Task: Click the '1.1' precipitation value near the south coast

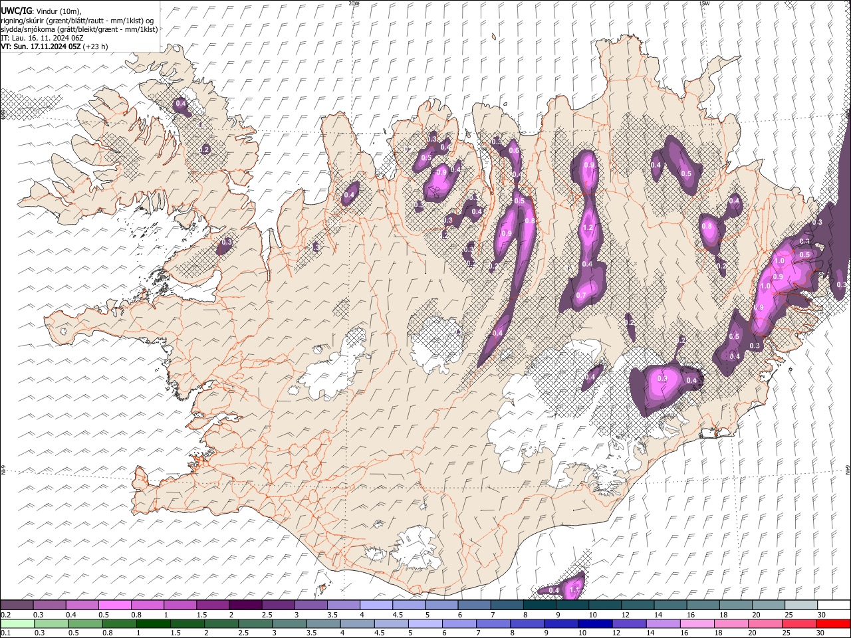Action: pyautogui.click(x=575, y=589)
